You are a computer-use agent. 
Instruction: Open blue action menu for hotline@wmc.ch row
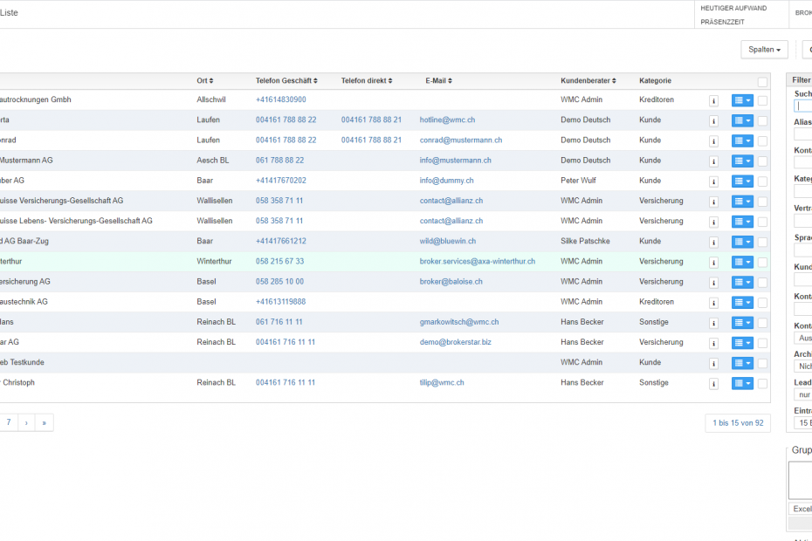click(742, 120)
